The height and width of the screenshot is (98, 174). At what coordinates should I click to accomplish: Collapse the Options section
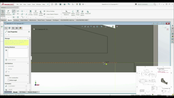coord(28,75)
